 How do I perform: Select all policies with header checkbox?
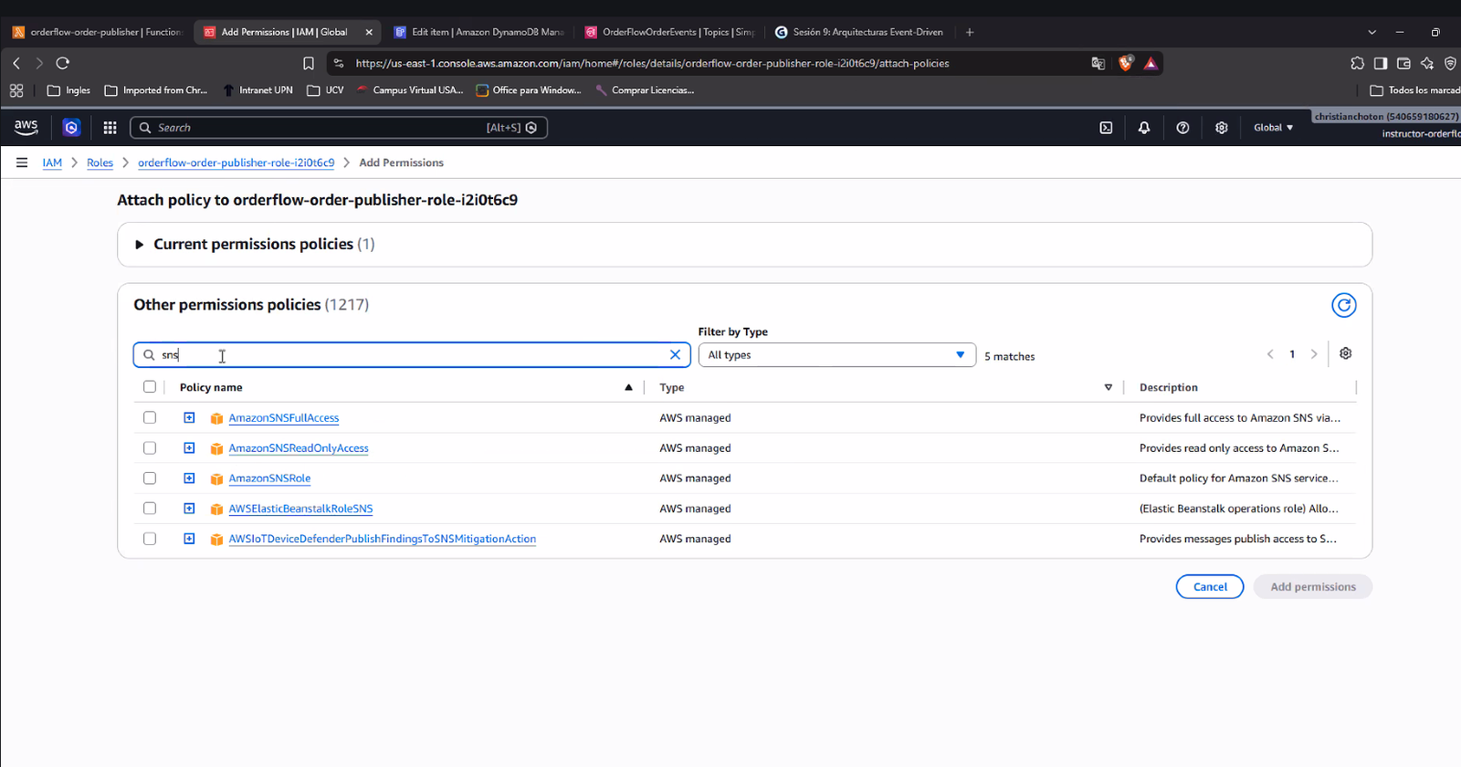[150, 387]
